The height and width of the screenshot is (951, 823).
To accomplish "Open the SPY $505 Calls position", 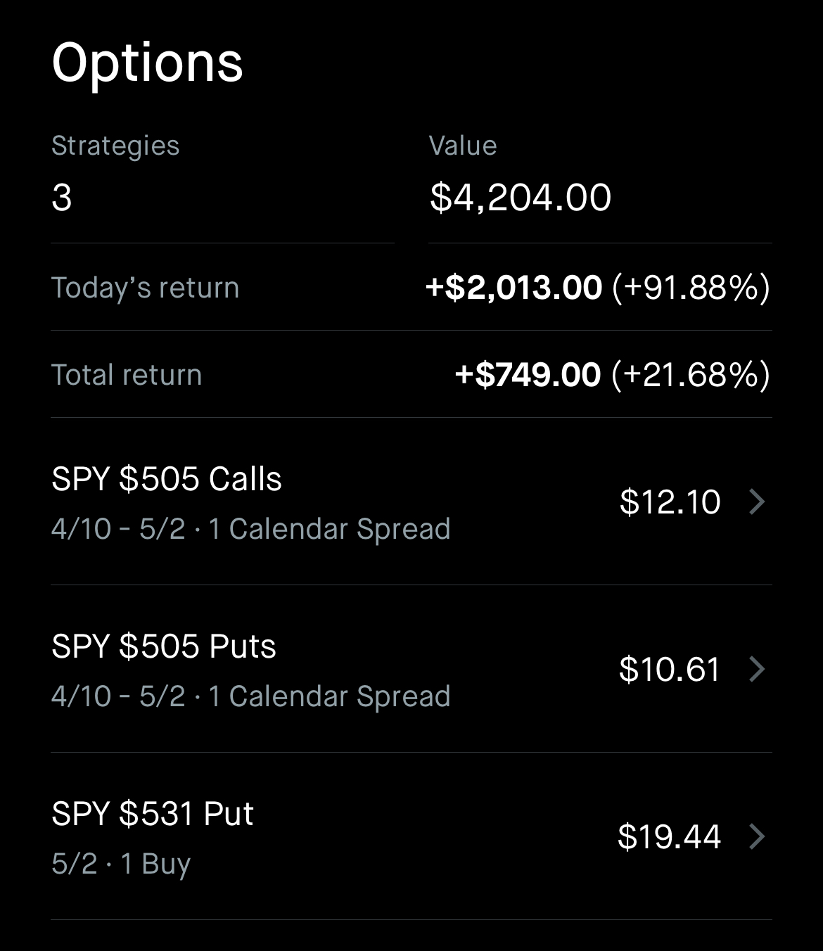I will [x=167, y=479].
